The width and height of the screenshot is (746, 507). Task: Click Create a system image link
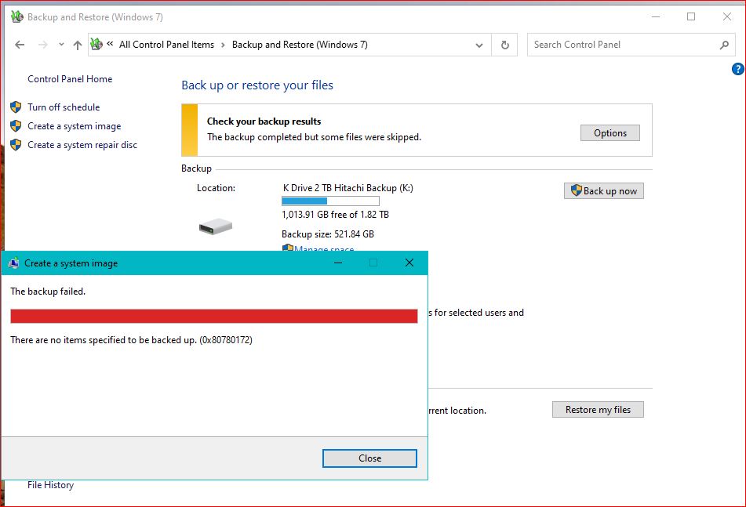click(x=75, y=126)
